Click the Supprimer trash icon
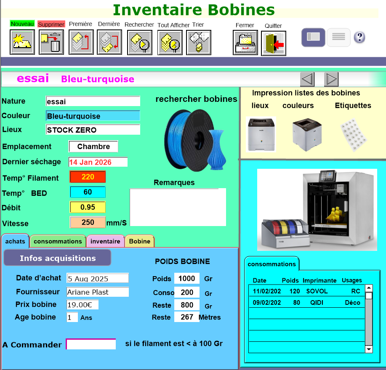 [x=51, y=42]
